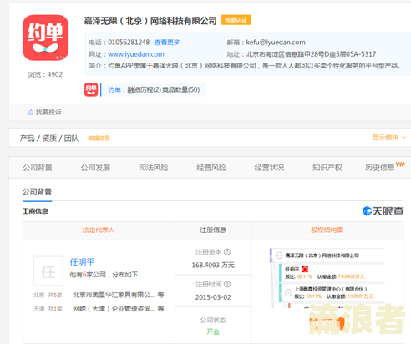Switch to the 经营风险 tab
This screenshot has width=411, height=344.
coord(211,168)
